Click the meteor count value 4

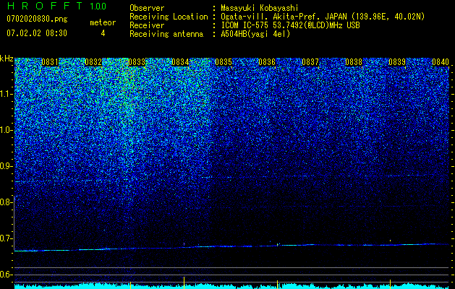pyautogui.click(x=103, y=33)
